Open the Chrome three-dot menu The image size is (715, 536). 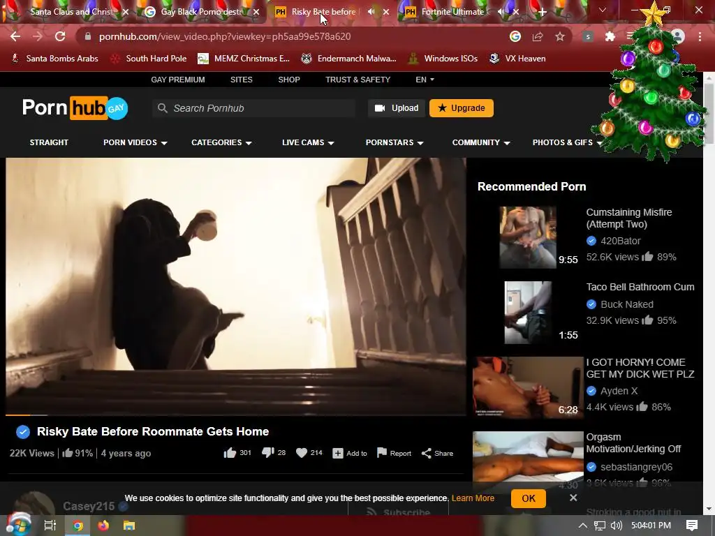[700, 36]
